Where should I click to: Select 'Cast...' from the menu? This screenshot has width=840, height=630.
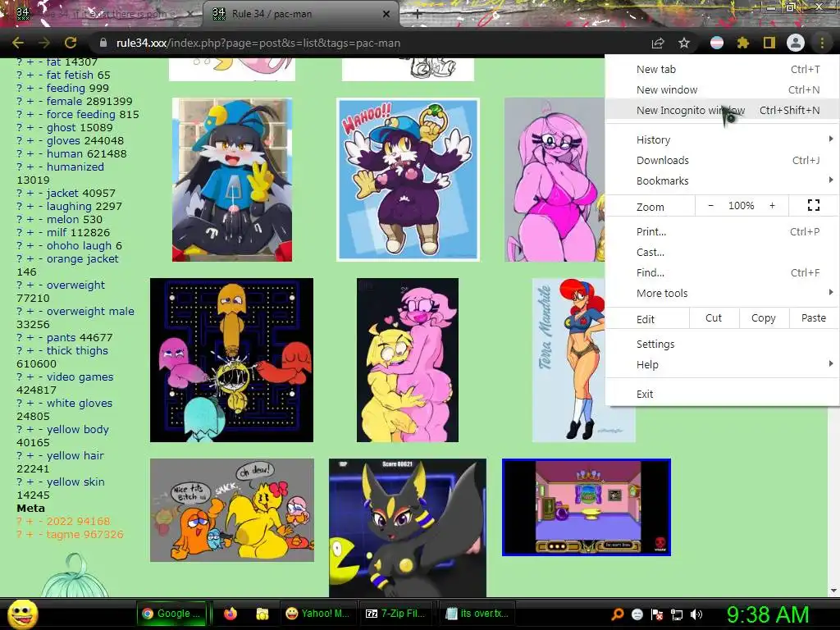click(x=722, y=252)
